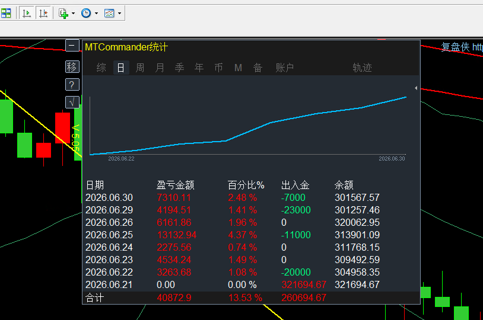Open the templates dropdown arrow

tap(119, 13)
